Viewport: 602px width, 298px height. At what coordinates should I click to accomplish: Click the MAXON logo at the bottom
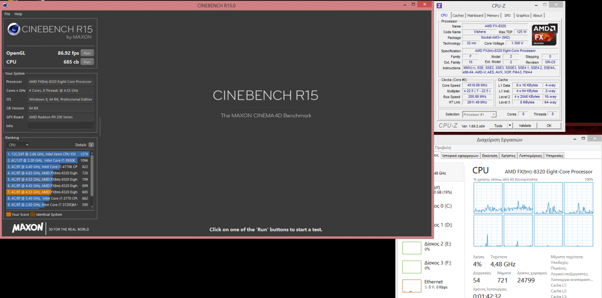pyautogui.click(x=28, y=228)
